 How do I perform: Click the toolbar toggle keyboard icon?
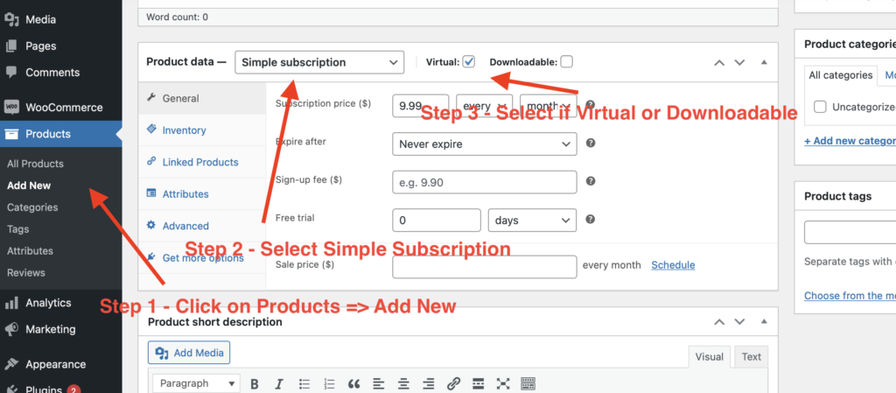(x=528, y=383)
